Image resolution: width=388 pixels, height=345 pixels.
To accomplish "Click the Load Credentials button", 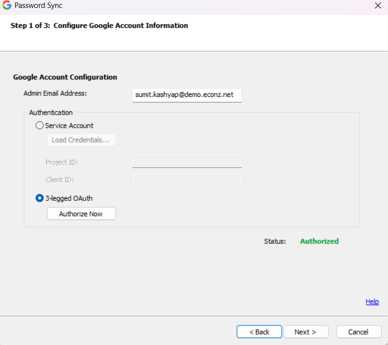I will (81, 140).
